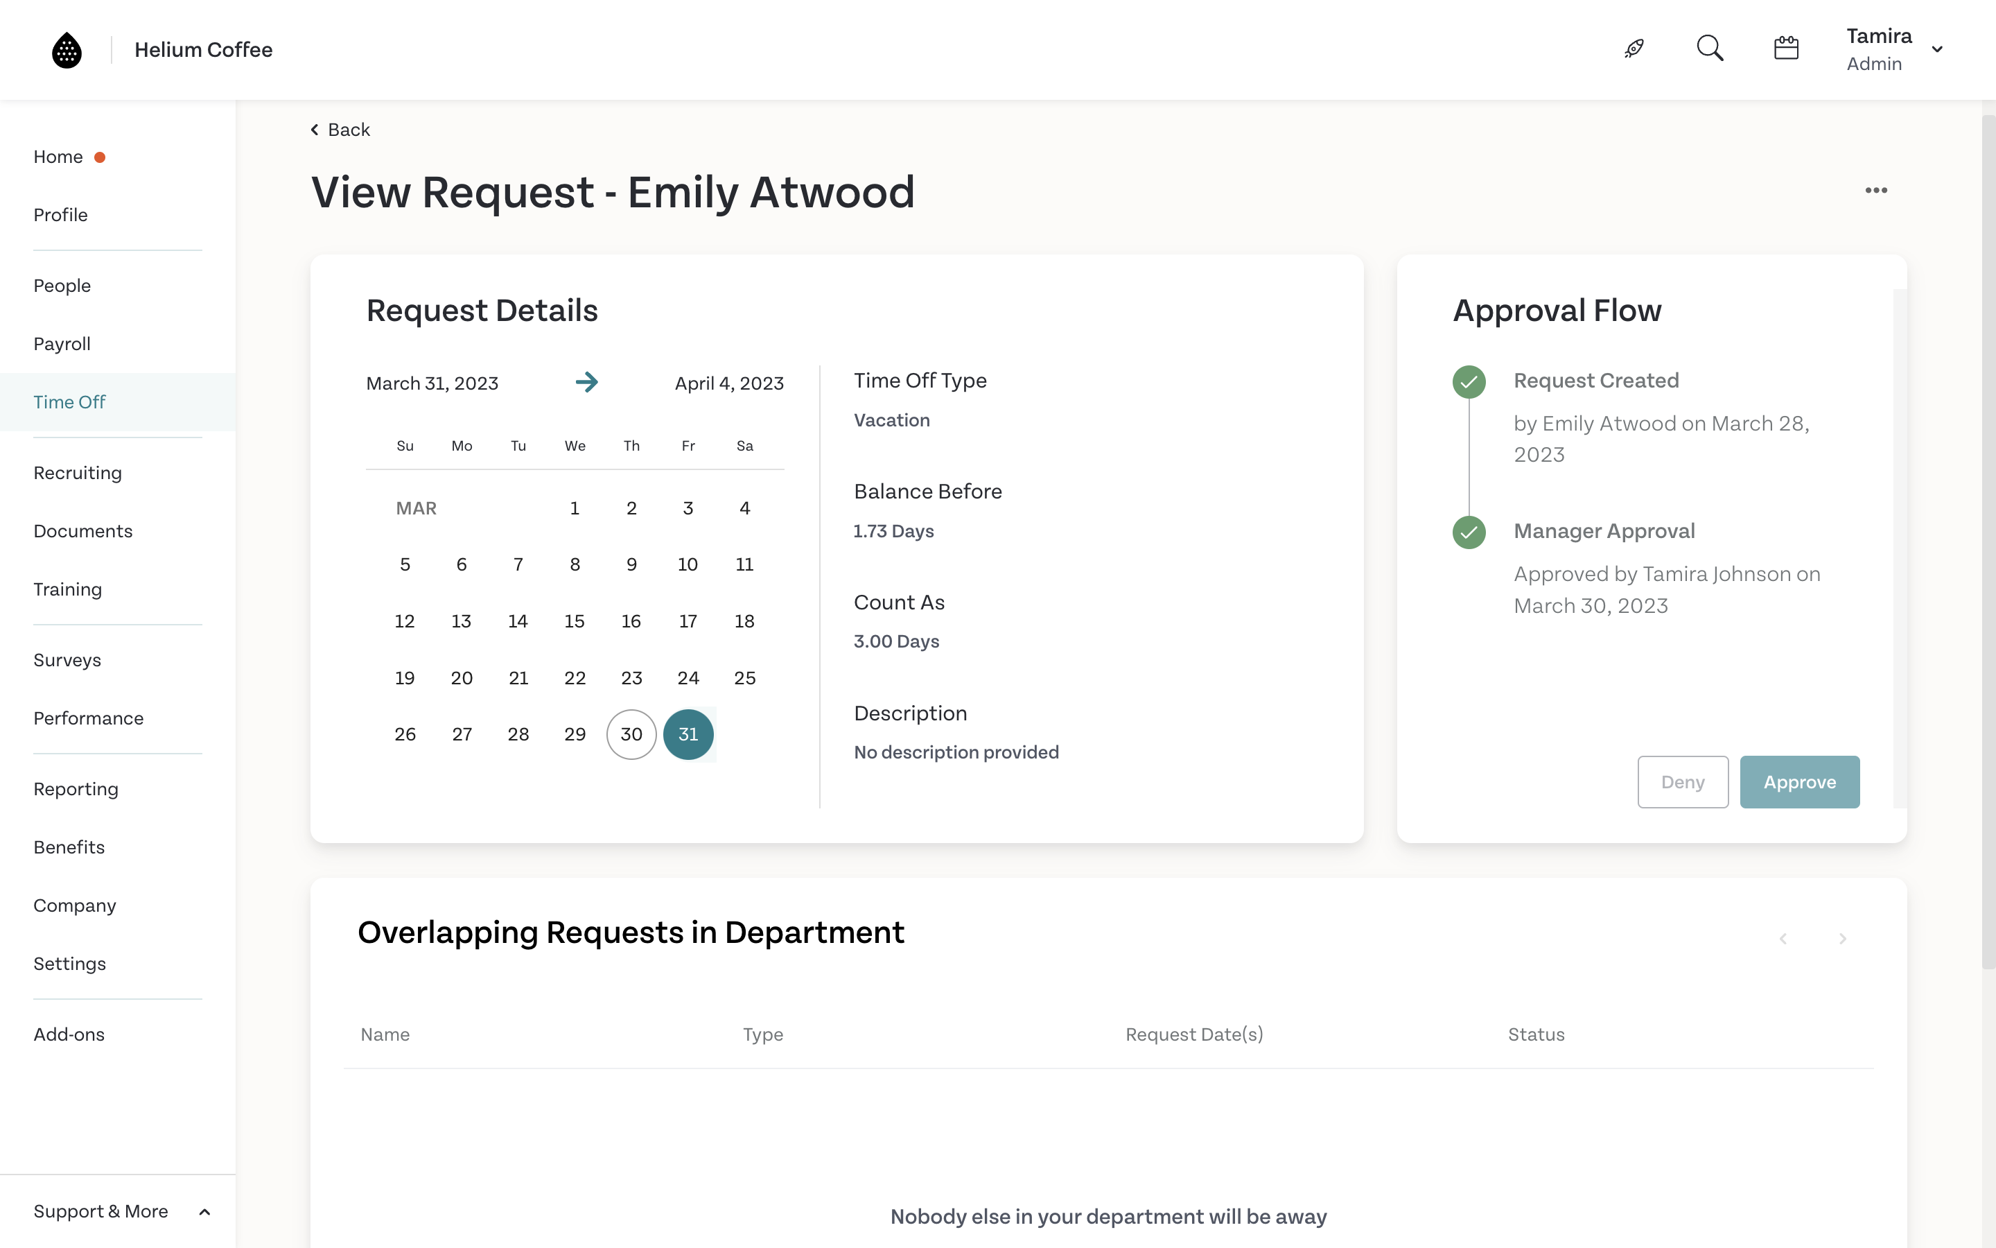Open Payroll in the sidebar
The image size is (1996, 1248).
(62, 343)
